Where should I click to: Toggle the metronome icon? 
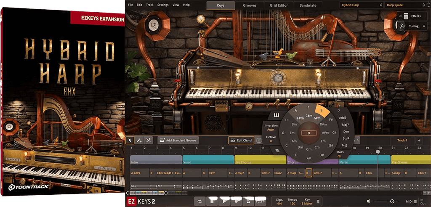coord(248,201)
